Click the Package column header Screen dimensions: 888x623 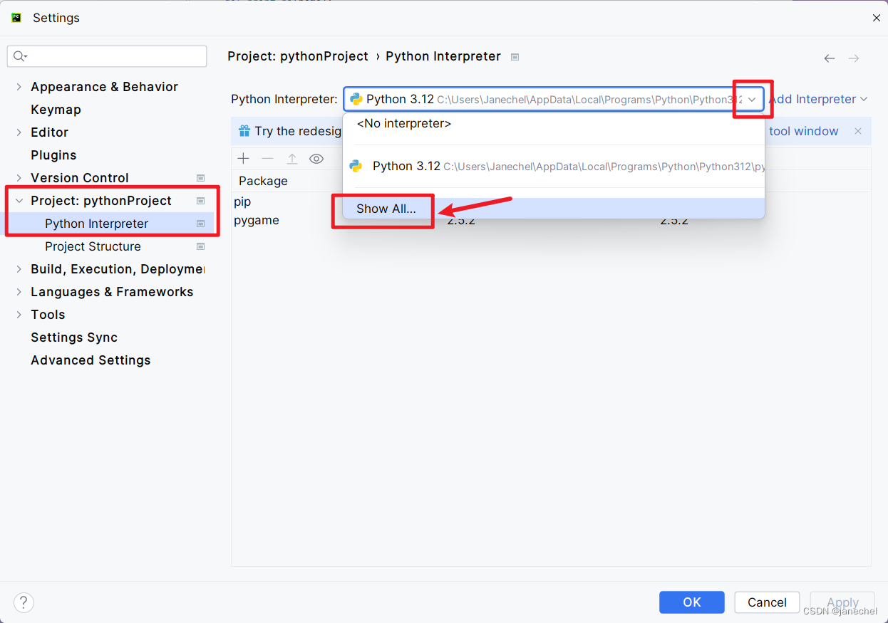point(263,181)
